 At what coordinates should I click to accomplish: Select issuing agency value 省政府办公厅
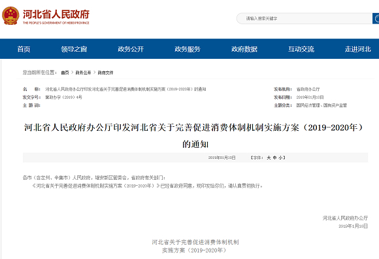pyautogui.click(x=308, y=89)
